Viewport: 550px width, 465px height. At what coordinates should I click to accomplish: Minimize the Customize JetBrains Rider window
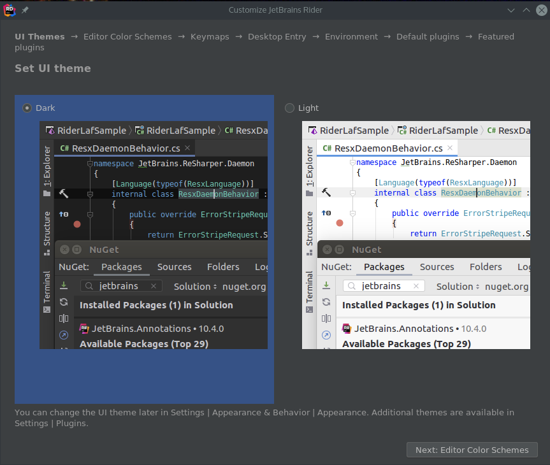coord(510,10)
